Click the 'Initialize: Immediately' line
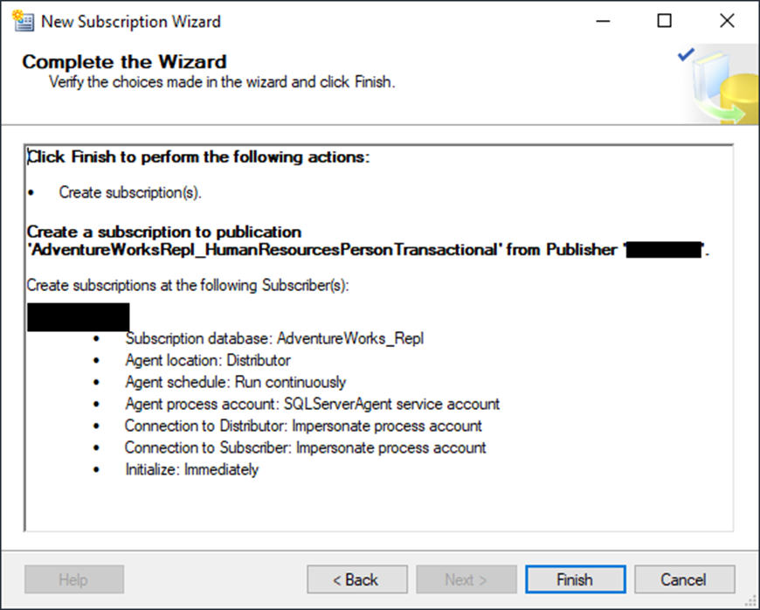 [x=192, y=469]
